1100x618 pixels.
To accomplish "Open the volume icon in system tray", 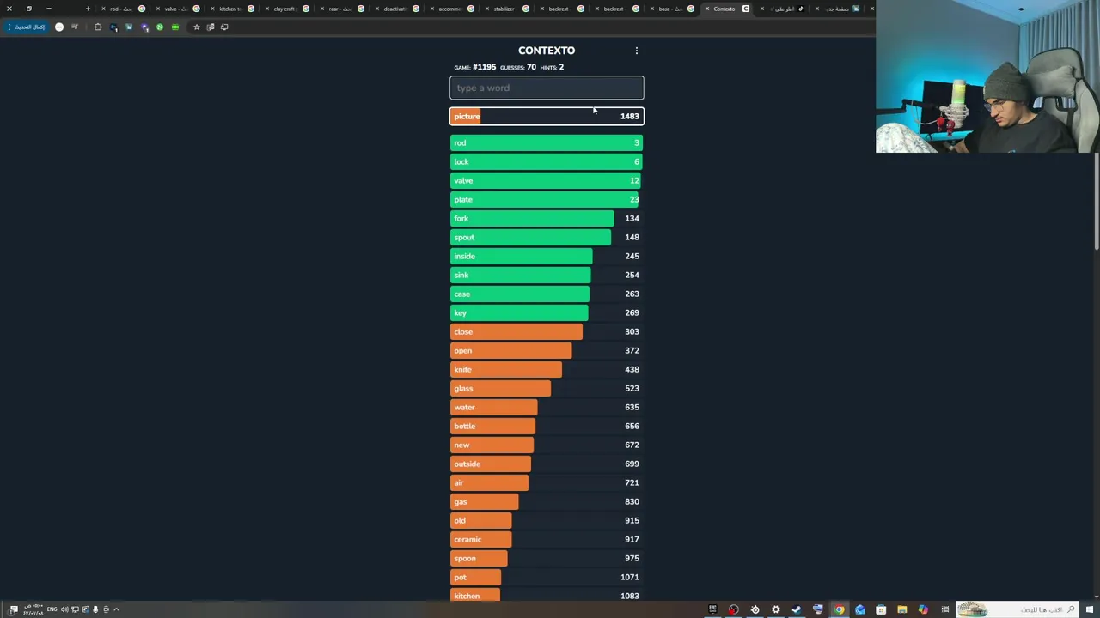I will tap(64, 609).
